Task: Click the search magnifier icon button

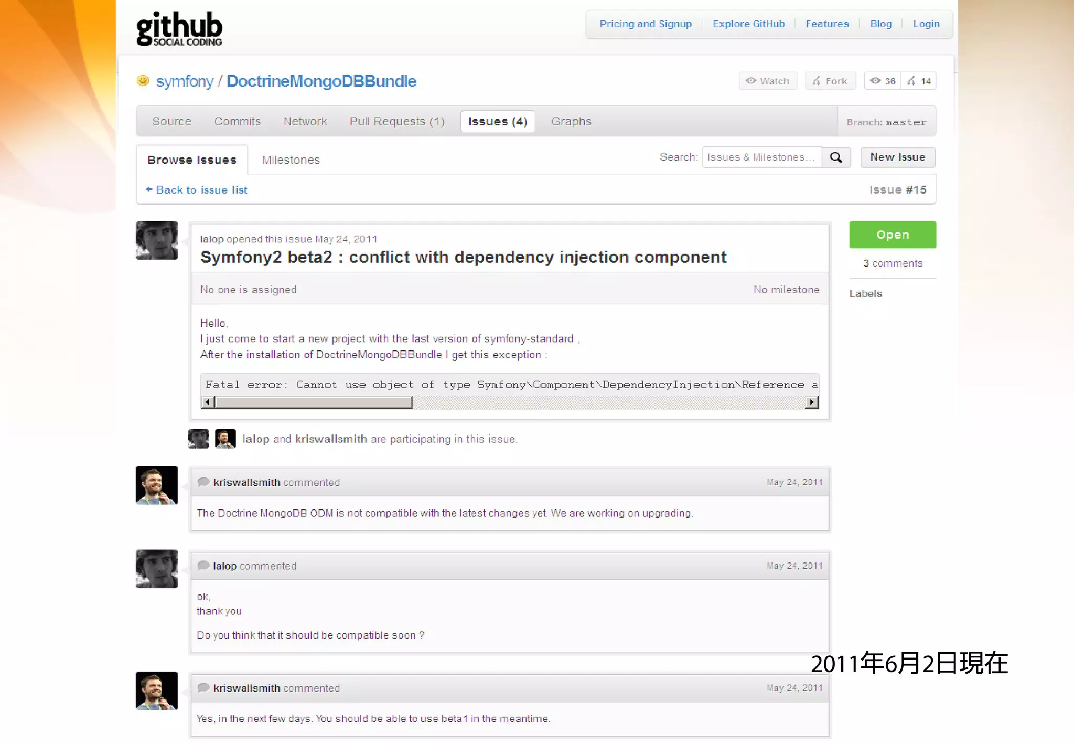Action: click(x=836, y=157)
